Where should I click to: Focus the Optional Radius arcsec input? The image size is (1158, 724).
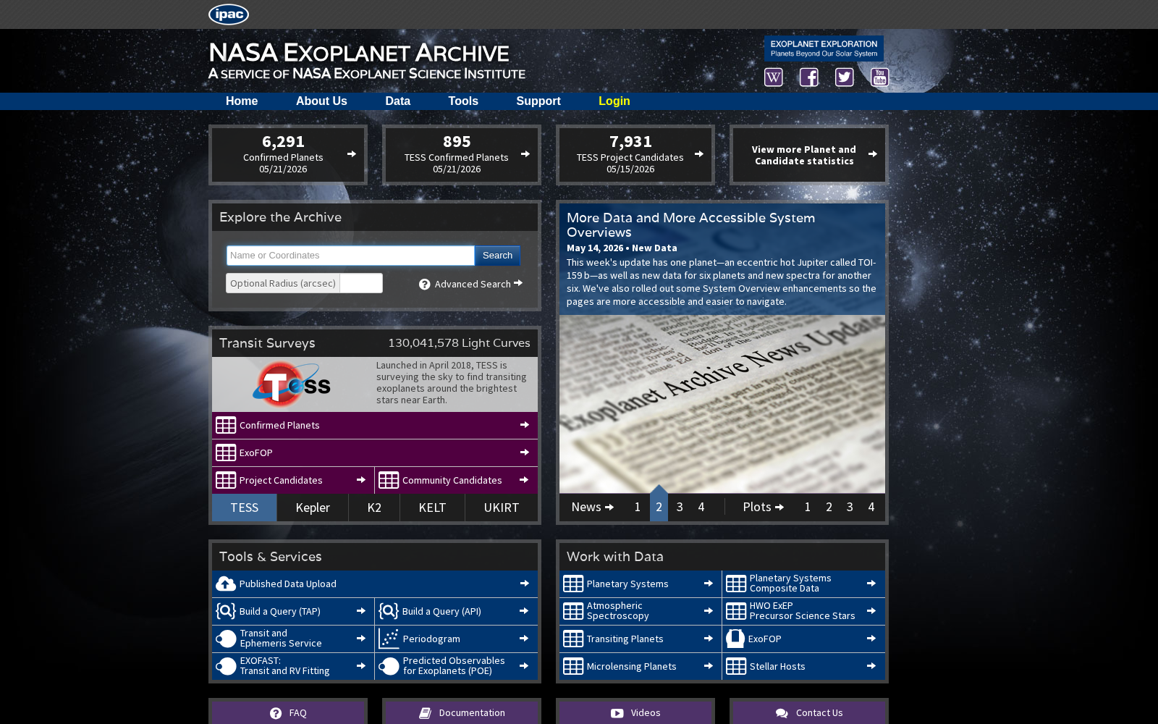[x=361, y=283]
